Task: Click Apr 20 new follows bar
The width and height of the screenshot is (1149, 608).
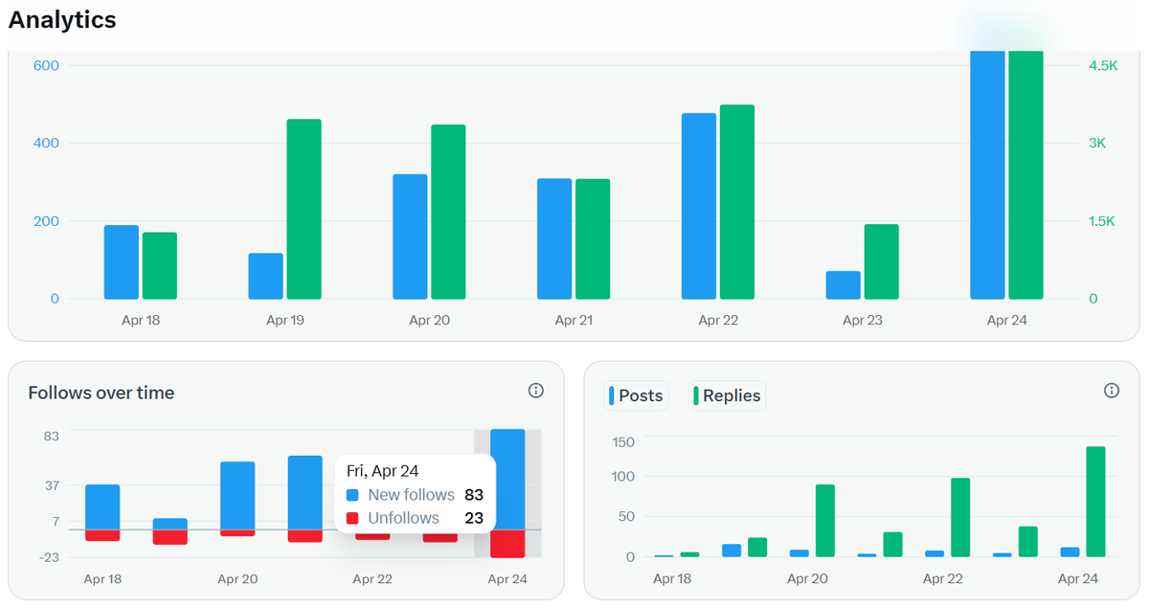Action: [x=237, y=495]
